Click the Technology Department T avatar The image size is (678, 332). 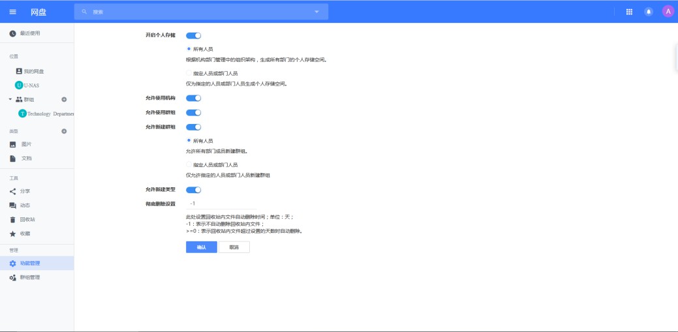pyautogui.click(x=22, y=113)
